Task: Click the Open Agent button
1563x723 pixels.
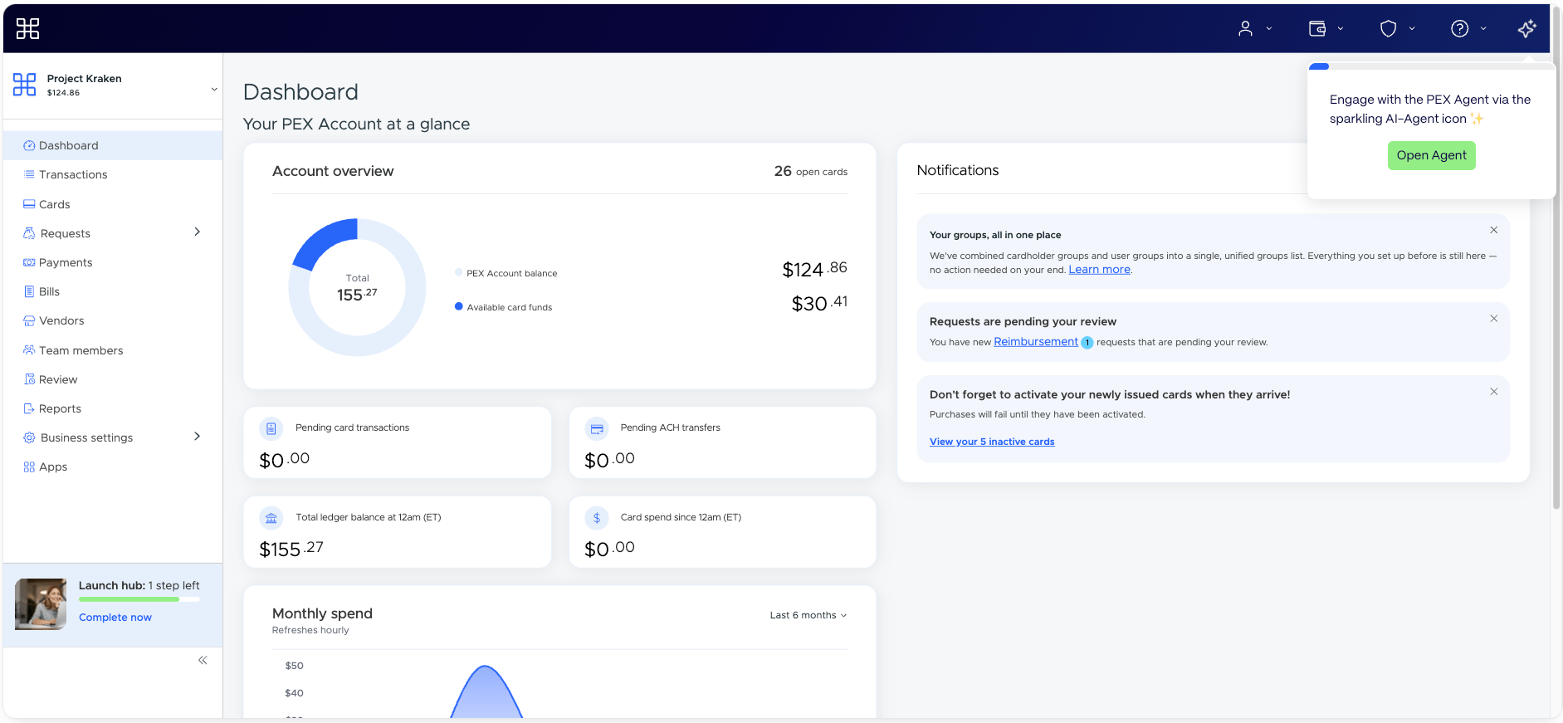Action: point(1431,155)
